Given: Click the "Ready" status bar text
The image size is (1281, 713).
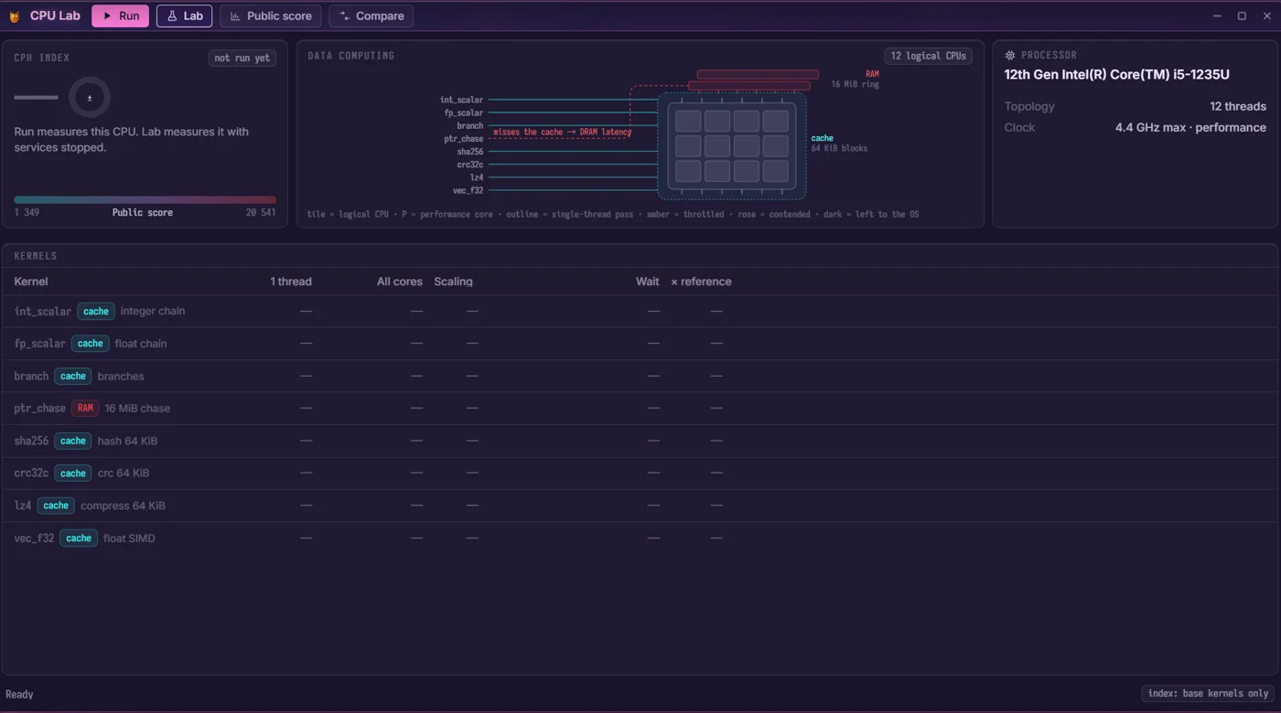Looking at the screenshot, I should point(19,695).
